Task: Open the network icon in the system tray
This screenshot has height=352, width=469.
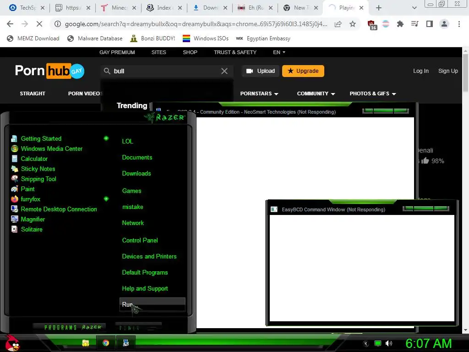Action: (378, 343)
